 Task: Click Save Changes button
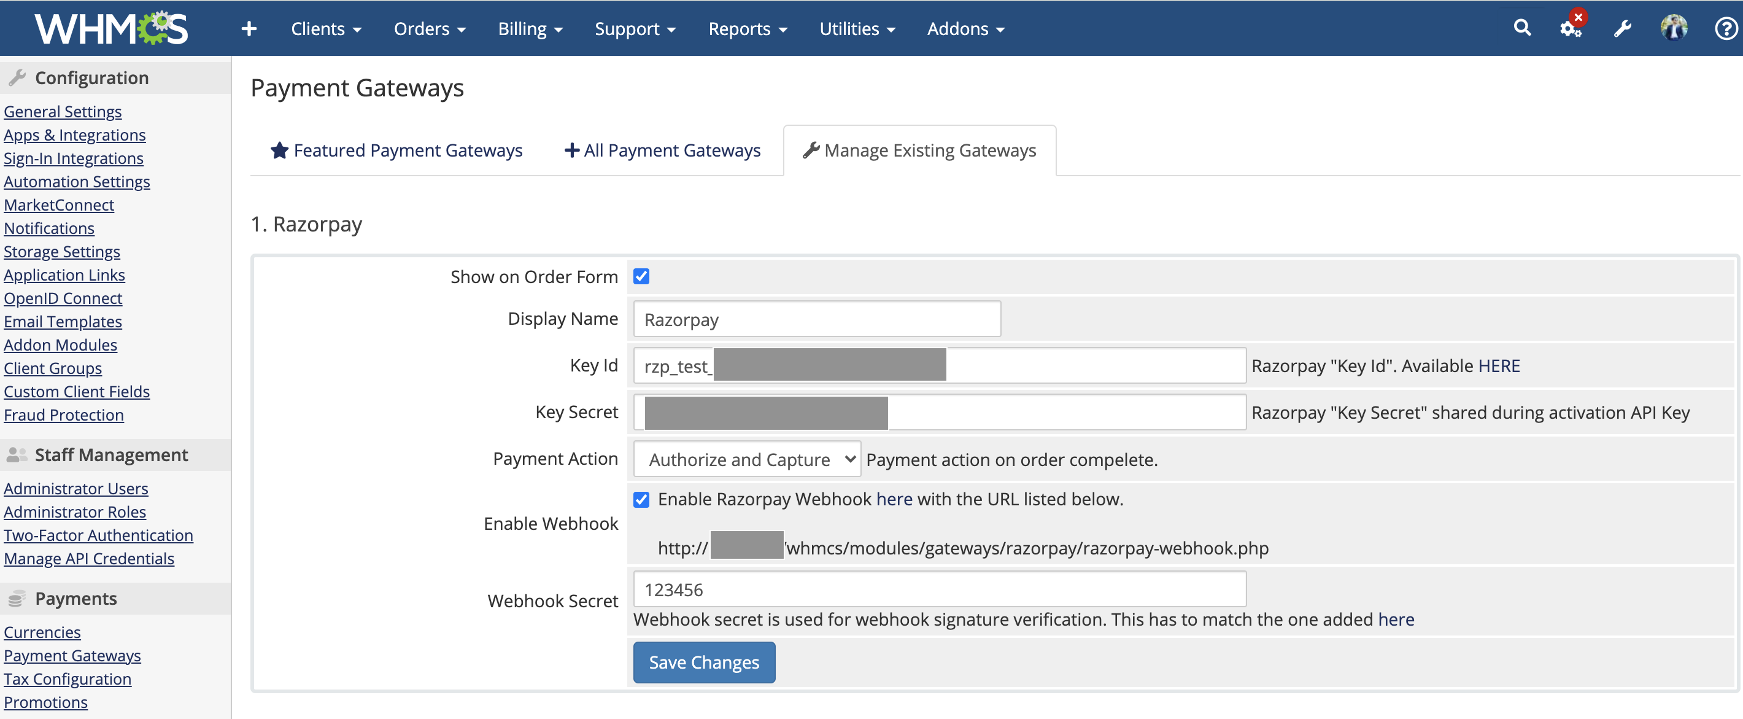(704, 663)
